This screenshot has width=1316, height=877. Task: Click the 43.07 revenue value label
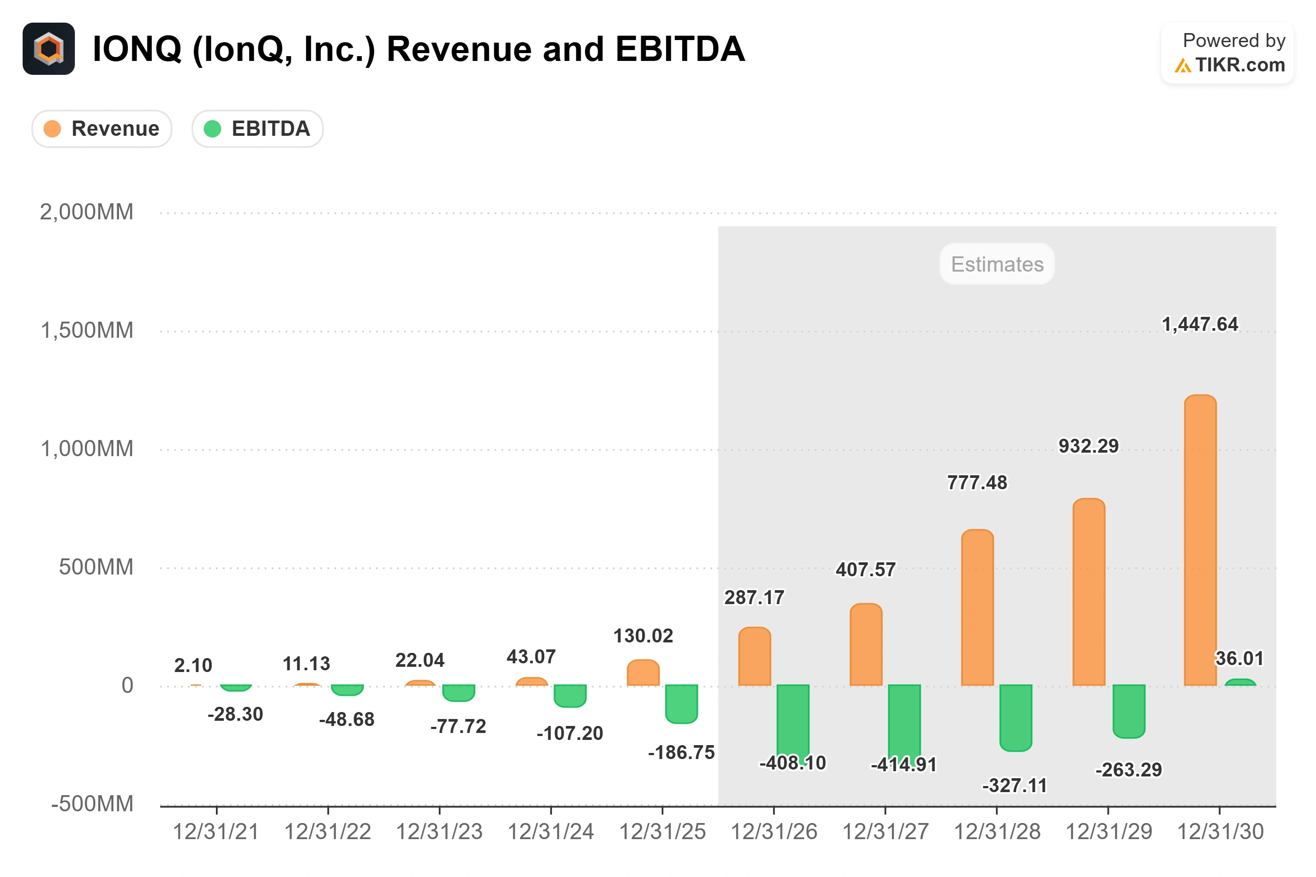tap(532, 657)
